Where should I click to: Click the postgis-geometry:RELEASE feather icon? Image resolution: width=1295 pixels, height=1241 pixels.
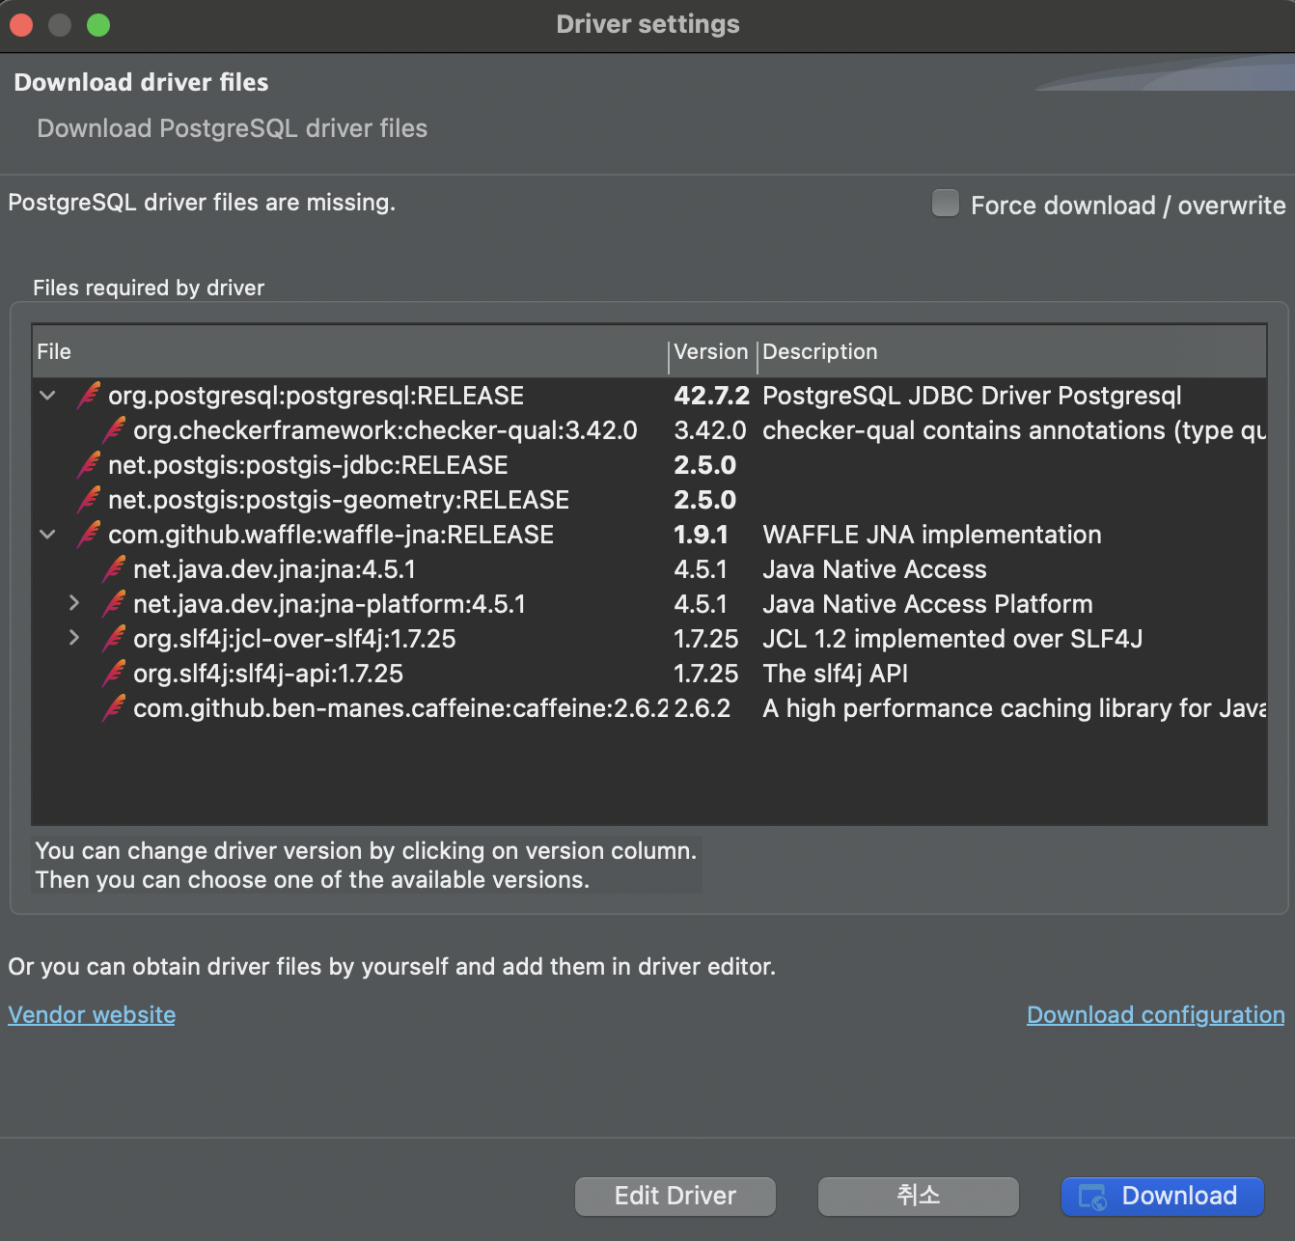tap(90, 500)
